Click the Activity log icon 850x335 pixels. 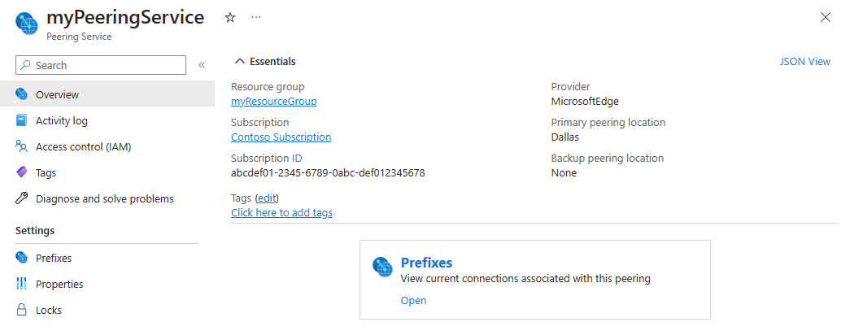tap(22, 120)
